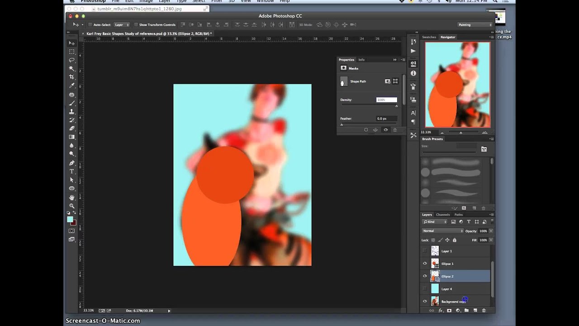579x326 pixels.
Task: Select the Move tool in toolbar
Action: 71,43
